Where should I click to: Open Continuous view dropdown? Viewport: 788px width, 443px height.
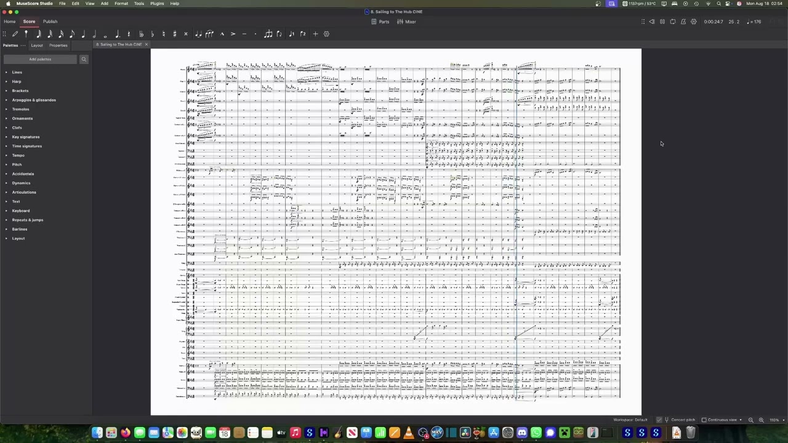(722, 420)
